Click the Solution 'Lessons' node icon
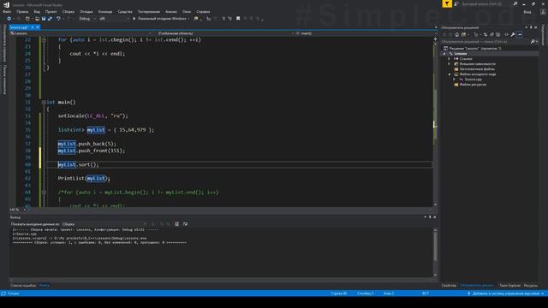This screenshot has height=308, width=548. [x=445, y=49]
